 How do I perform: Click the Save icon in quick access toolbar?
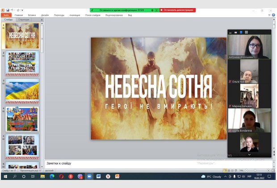[x=8, y=10]
